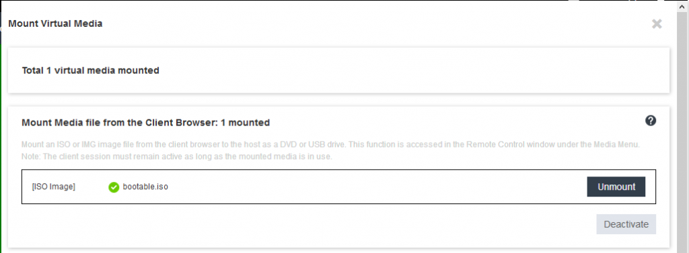Click the Mount Virtual Media title
689x253 pixels.
pos(55,23)
